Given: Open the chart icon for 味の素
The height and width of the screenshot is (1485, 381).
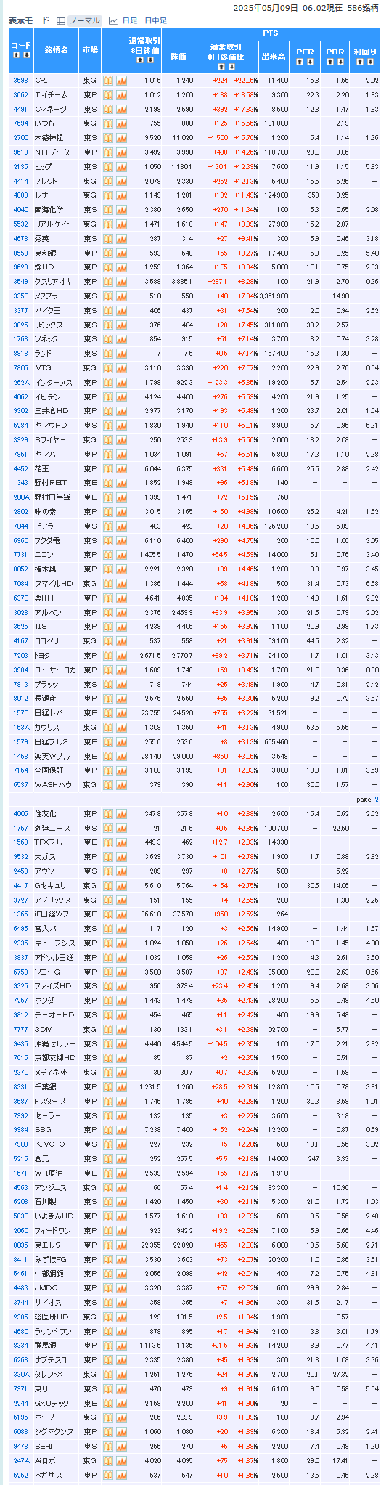Looking at the screenshot, I should tap(121, 511).
